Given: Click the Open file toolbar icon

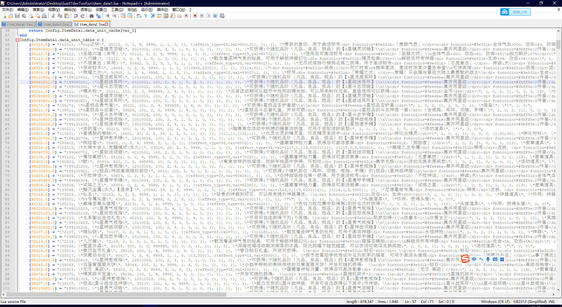Looking at the screenshot, I should coord(11,16).
